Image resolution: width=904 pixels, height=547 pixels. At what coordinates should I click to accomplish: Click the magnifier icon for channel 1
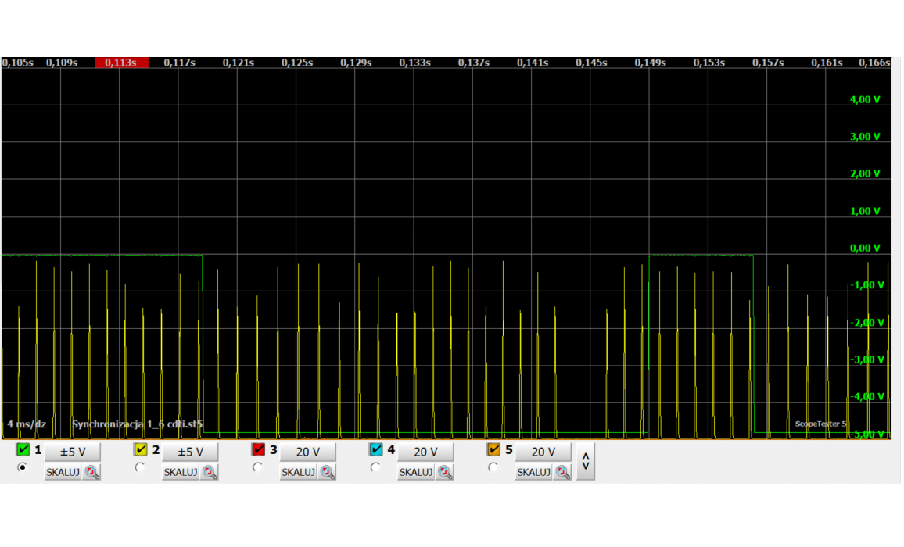pyautogui.click(x=92, y=472)
